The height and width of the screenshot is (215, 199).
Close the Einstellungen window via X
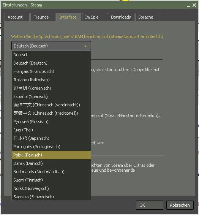coord(194,5)
